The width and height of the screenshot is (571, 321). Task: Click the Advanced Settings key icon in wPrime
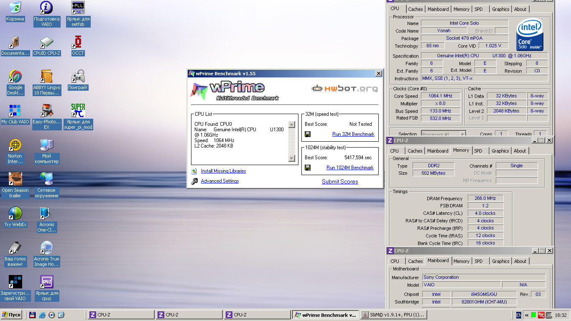click(x=194, y=181)
